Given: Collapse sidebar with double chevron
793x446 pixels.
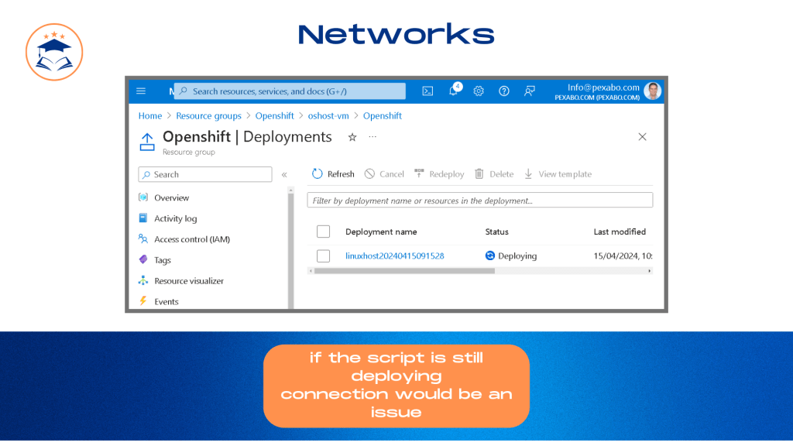Looking at the screenshot, I should [284, 174].
